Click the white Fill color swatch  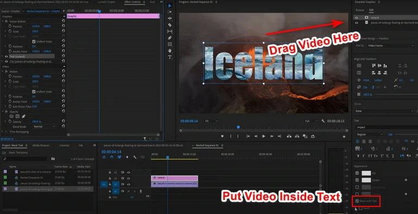[x=366, y=173]
